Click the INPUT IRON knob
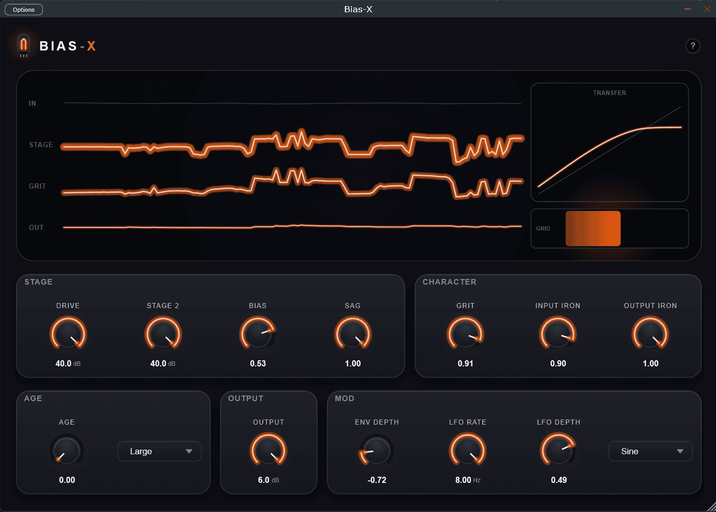Screen dimensions: 716x512 pos(558,334)
